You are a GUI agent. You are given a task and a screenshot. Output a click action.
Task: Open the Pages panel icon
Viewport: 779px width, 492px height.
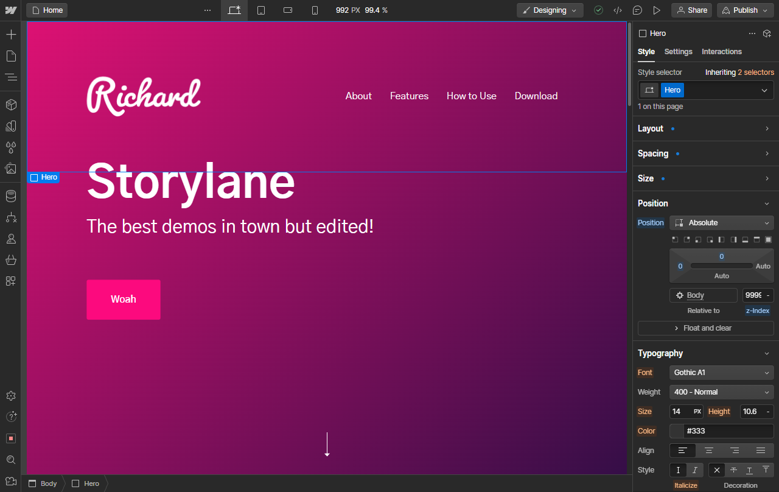point(11,56)
